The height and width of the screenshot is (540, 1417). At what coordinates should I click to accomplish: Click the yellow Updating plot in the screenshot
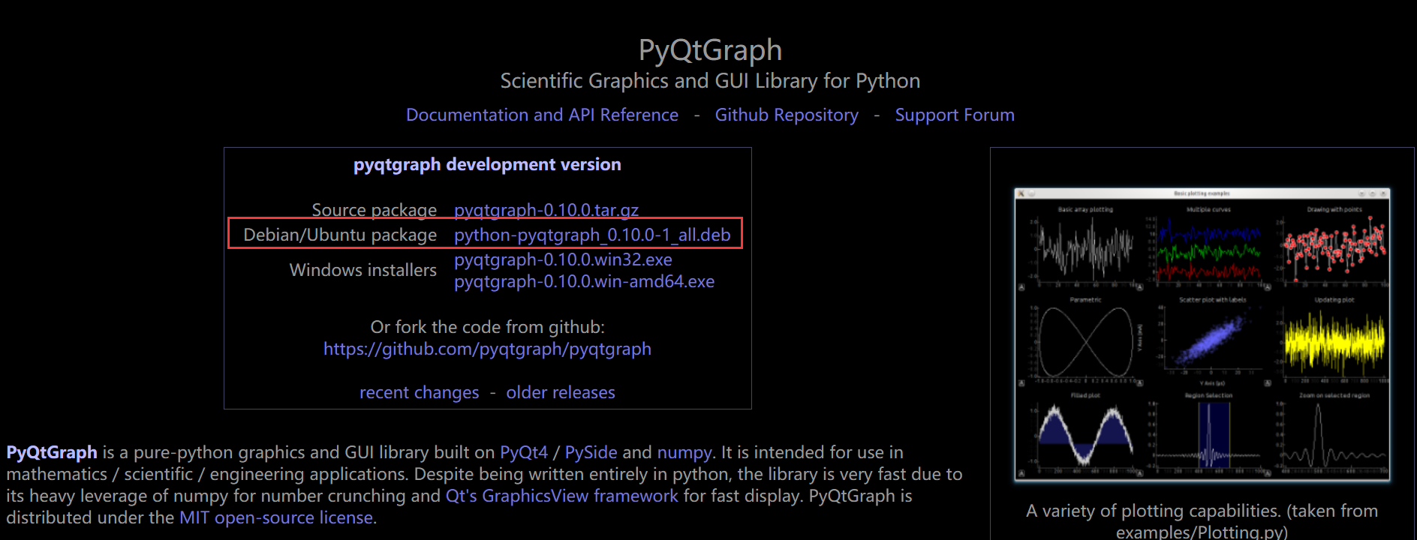(1334, 341)
